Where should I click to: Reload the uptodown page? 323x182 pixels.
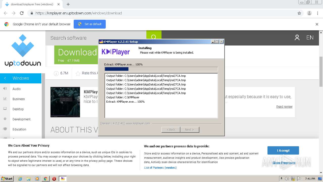22,13
